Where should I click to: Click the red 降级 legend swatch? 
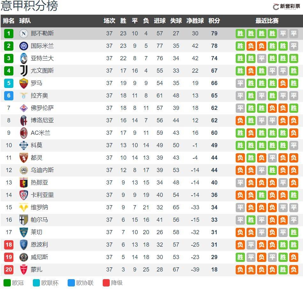point(106,283)
